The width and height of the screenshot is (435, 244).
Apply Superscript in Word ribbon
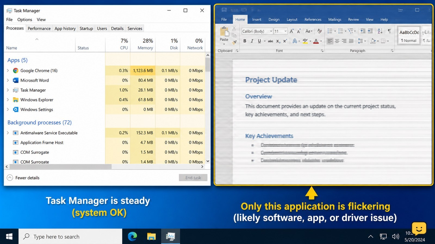[x=285, y=41]
